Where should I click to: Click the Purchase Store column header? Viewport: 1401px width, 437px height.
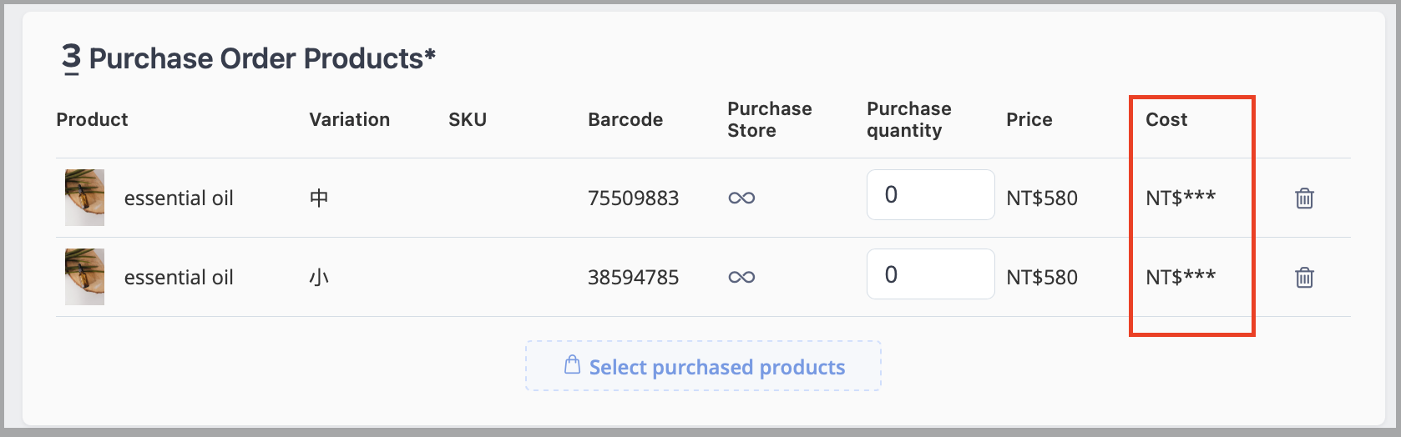[769, 119]
